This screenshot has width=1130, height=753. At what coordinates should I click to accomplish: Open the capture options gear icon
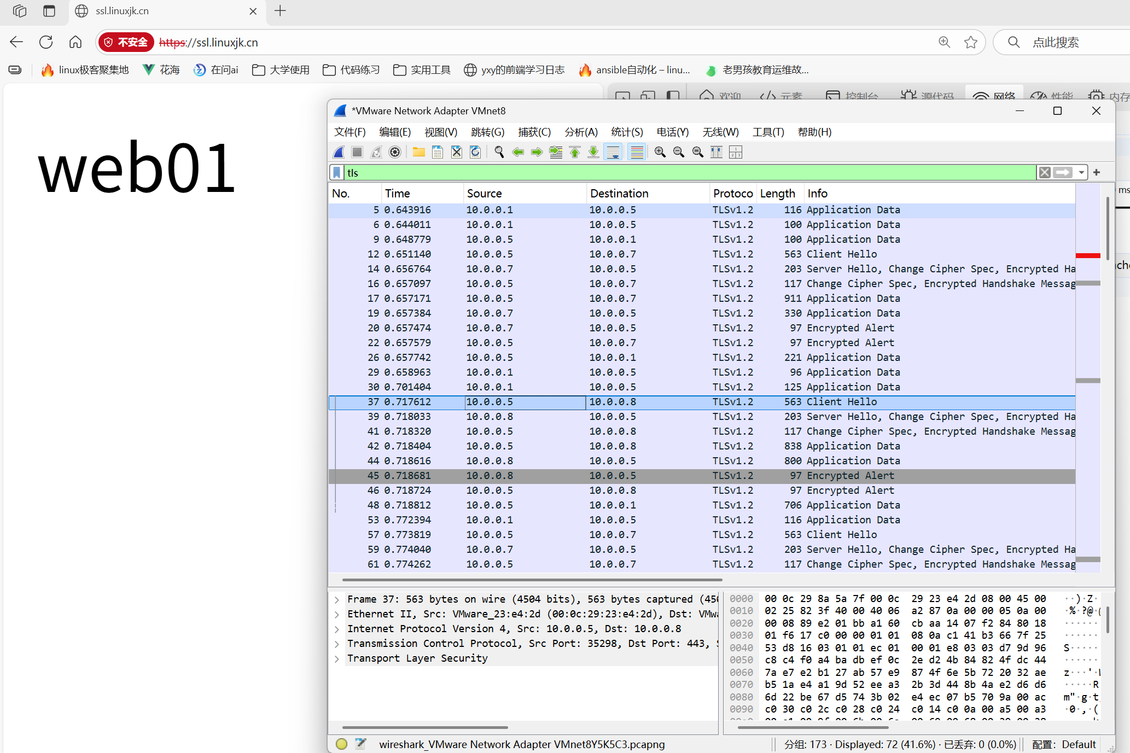[x=395, y=152]
